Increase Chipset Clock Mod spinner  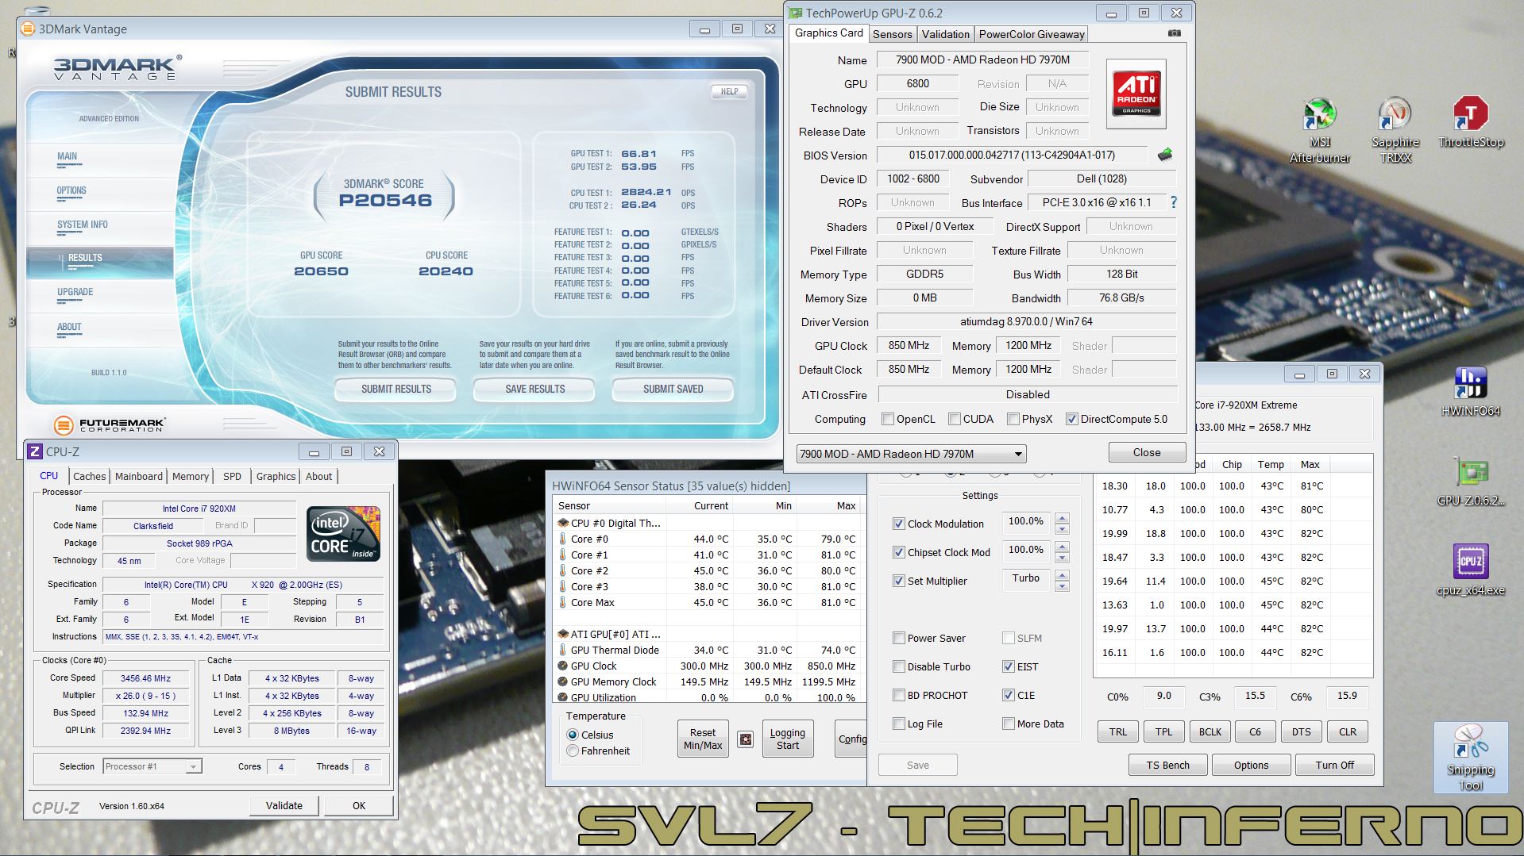pos(1062,547)
